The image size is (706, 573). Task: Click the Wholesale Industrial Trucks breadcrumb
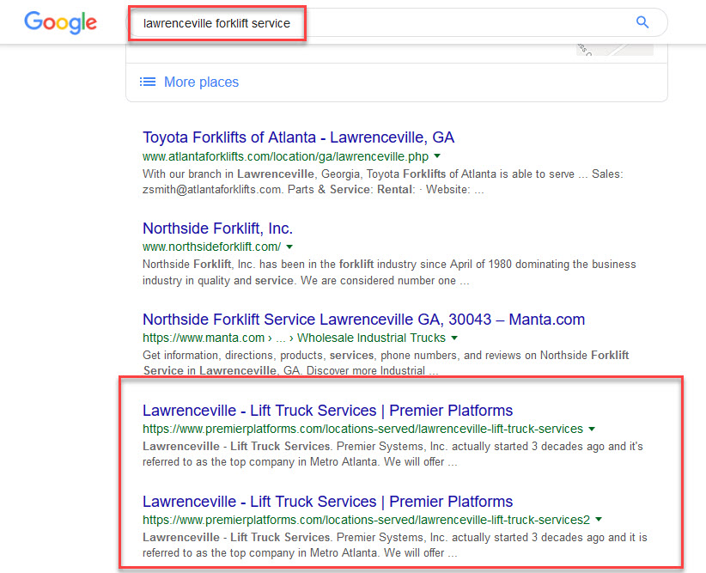click(371, 338)
